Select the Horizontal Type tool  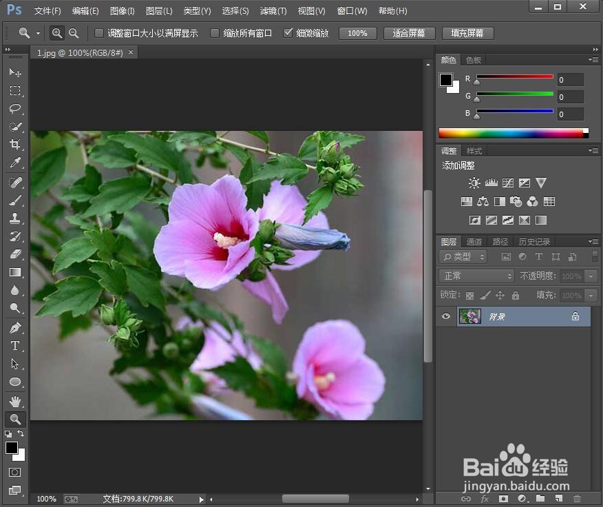point(15,346)
